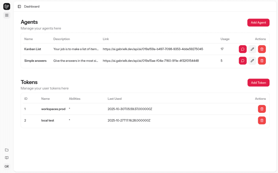This screenshot has width=278, height=173.
Task: Select the Dashboard breadcrumb label
Action: pyautogui.click(x=32, y=7)
